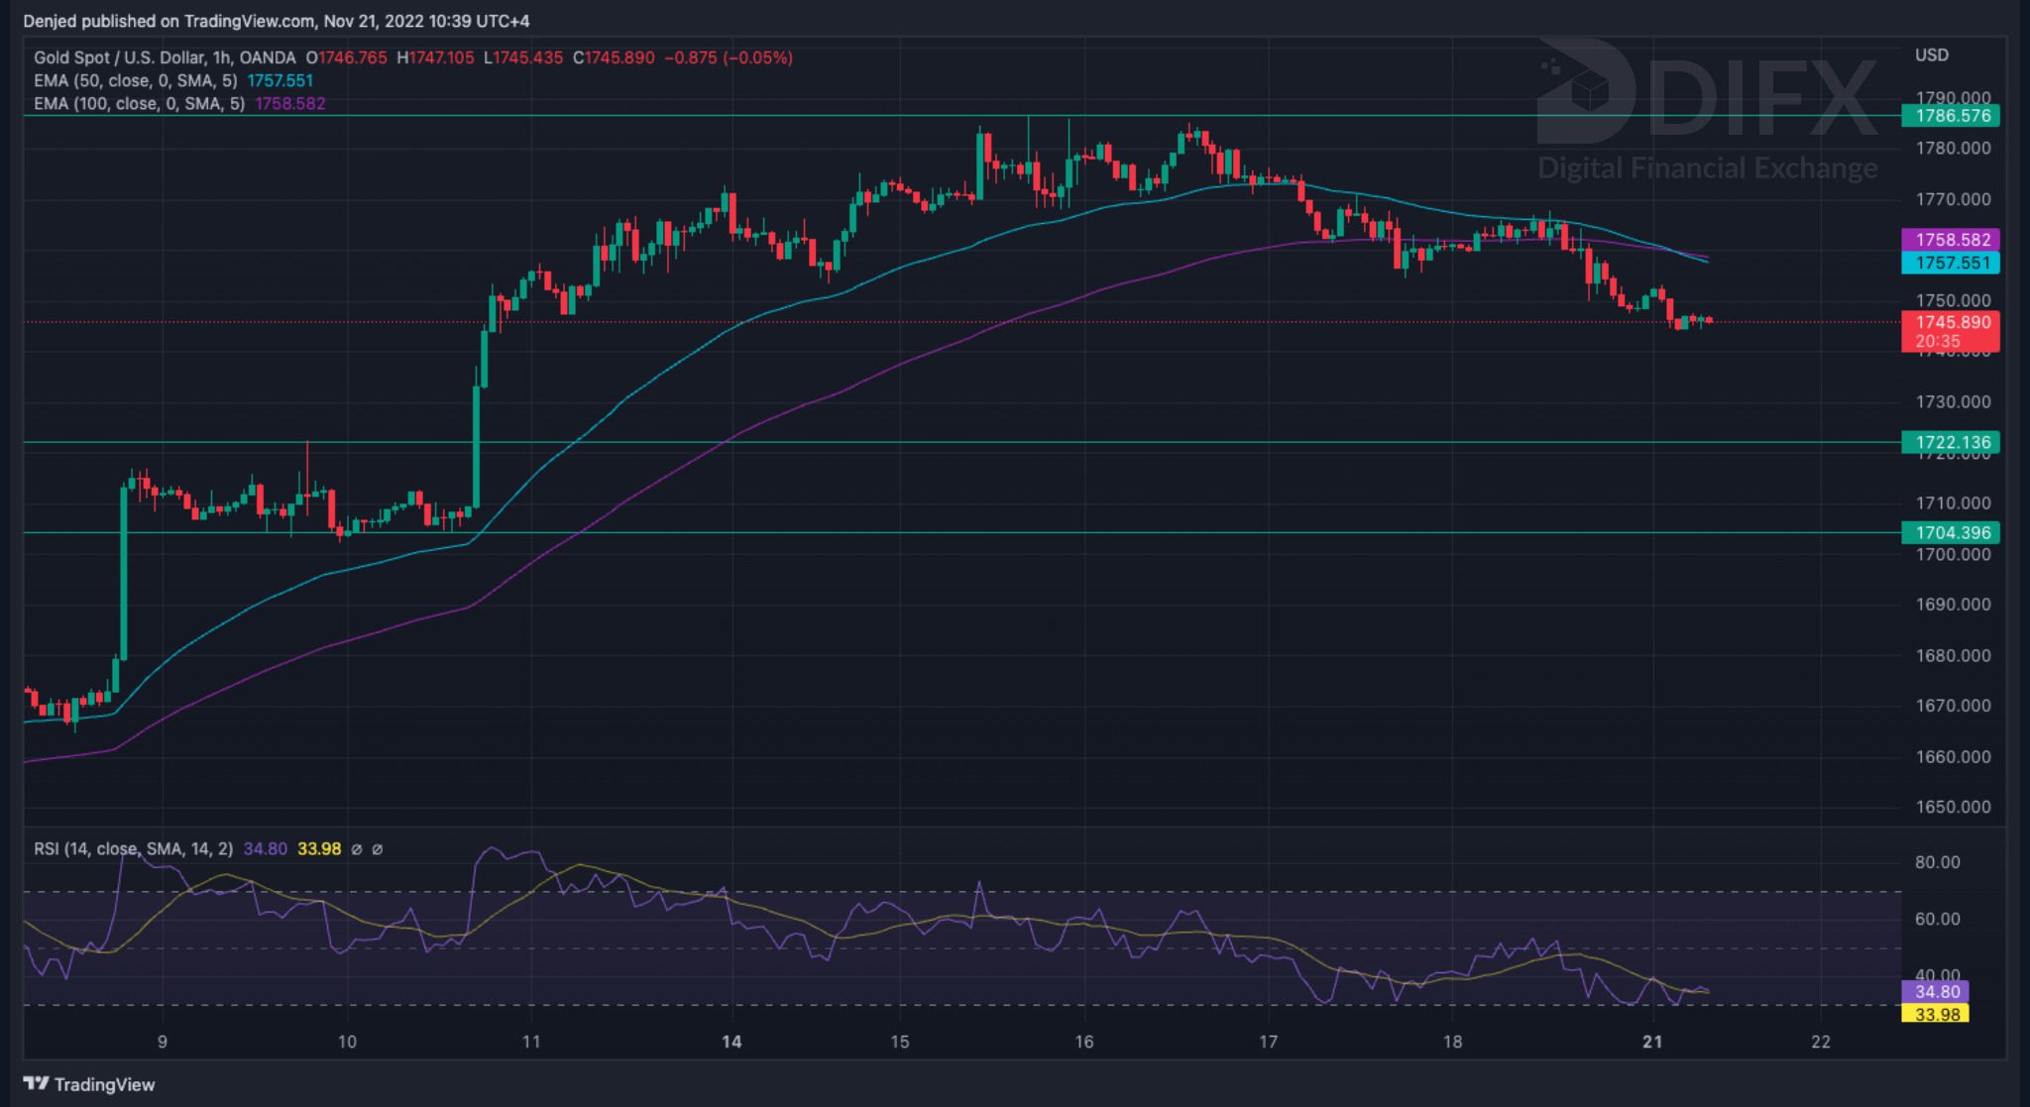Click the EMA 50 indicator legend

(x=135, y=81)
